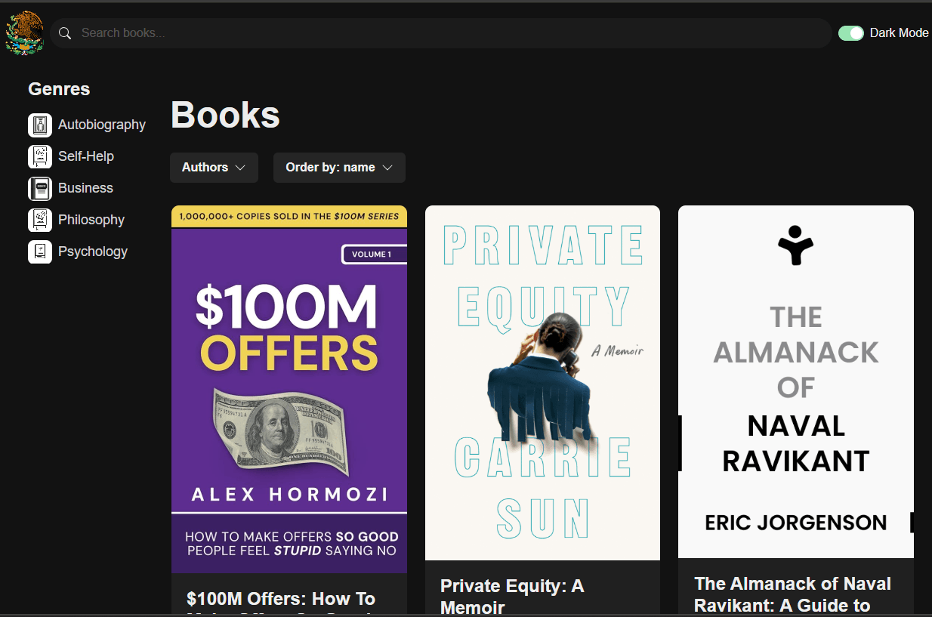Expand the Order by: name dropdown

coord(339,168)
